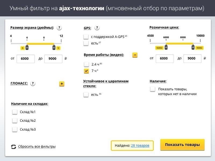Click the reset arrows icon near Сбросить
Image resolution: width=215 pixels, height=161 pixels.
point(13,147)
